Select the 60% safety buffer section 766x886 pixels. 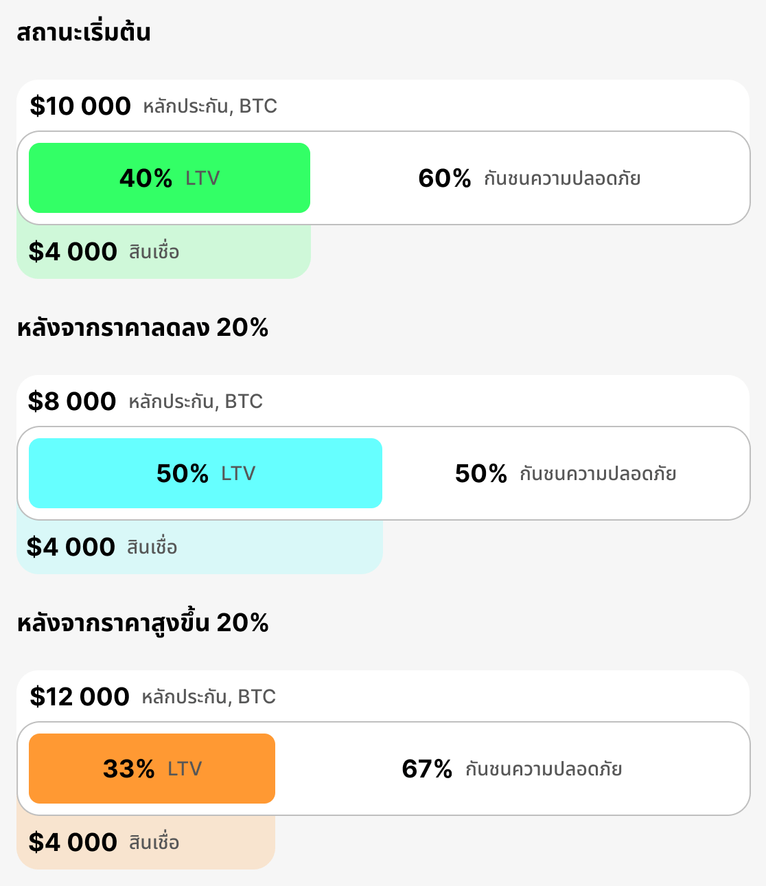pyautogui.click(x=529, y=179)
